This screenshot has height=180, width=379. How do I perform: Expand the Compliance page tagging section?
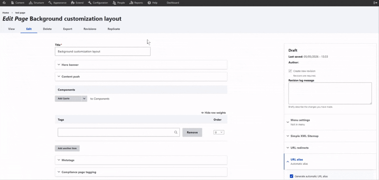point(141,172)
